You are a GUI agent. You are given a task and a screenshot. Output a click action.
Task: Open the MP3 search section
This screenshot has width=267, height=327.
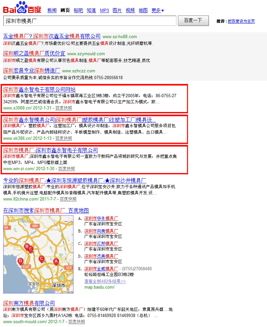click(104, 10)
